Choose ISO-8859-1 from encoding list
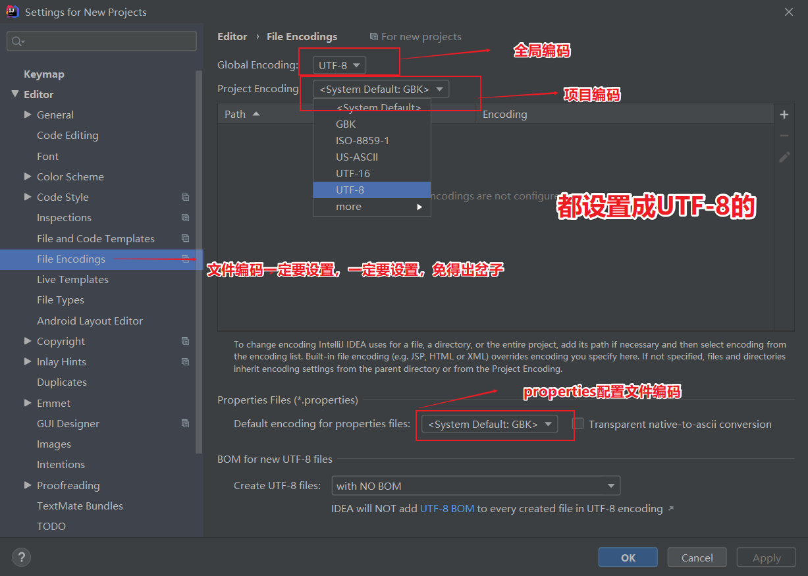 coord(372,140)
